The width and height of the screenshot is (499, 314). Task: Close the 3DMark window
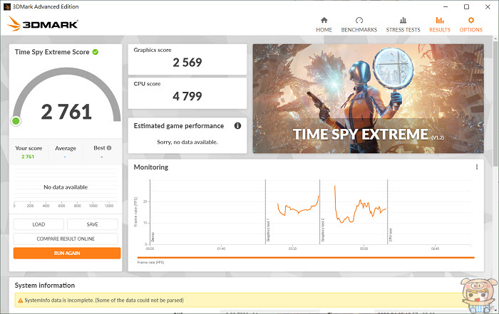pyautogui.click(x=488, y=6)
